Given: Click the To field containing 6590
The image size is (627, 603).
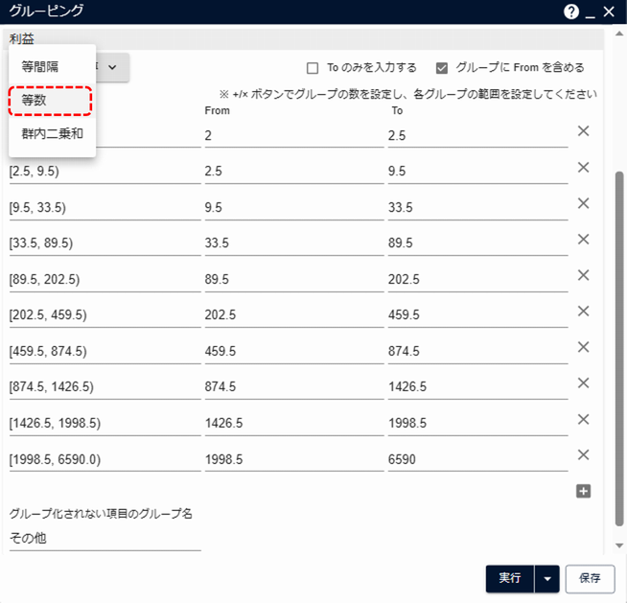Looking at the screenshot, I should tap(476, 459).
